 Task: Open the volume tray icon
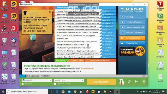[x=141, y=92]
